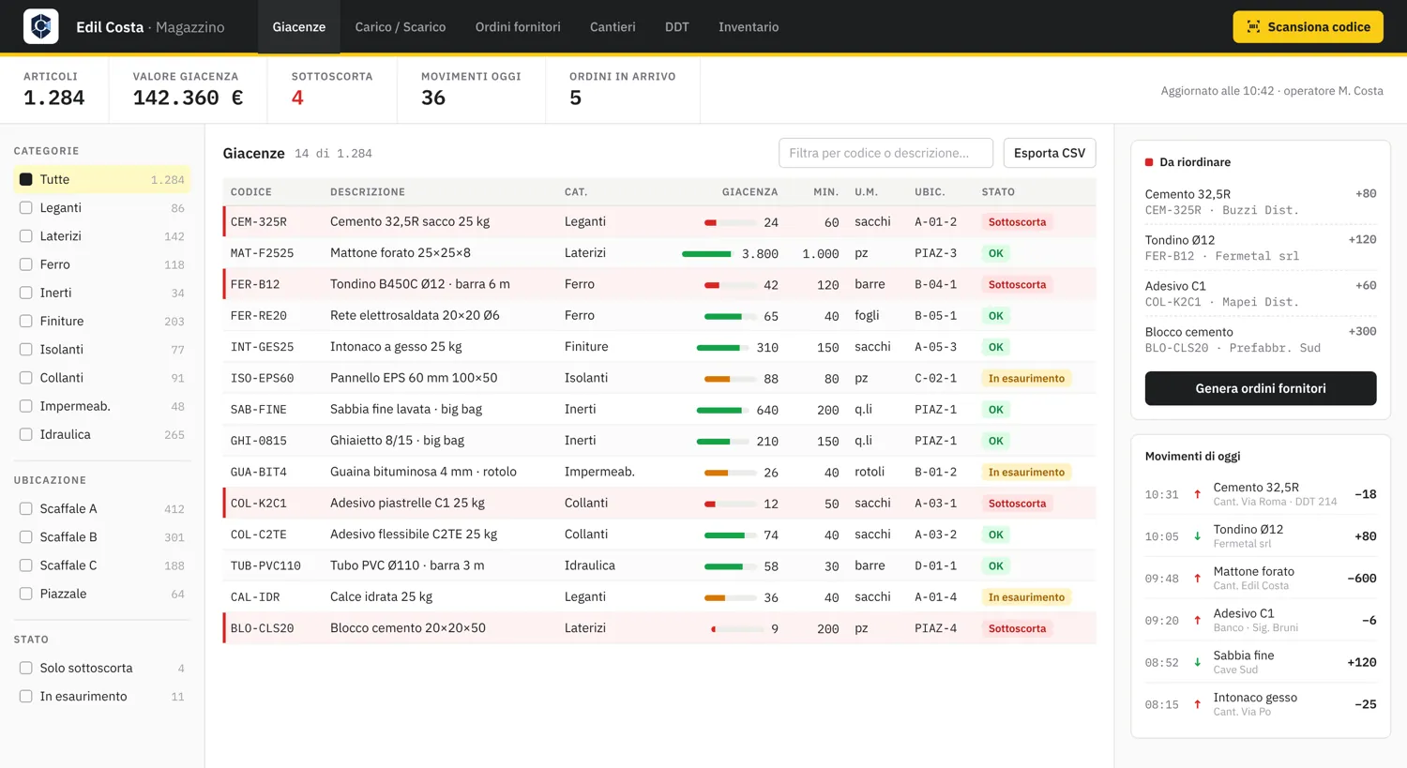1407x768 pixels.
Task: Click the In esaurimento badge in the ISO-EPS60 row
Action: (x=1026, y=378)
